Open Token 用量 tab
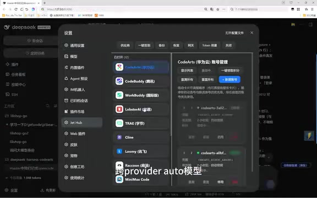This screenshot has height=198, width=317. (210, 46)
